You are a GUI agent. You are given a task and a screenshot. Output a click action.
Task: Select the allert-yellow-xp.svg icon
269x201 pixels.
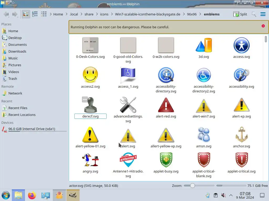coord(166,135)
